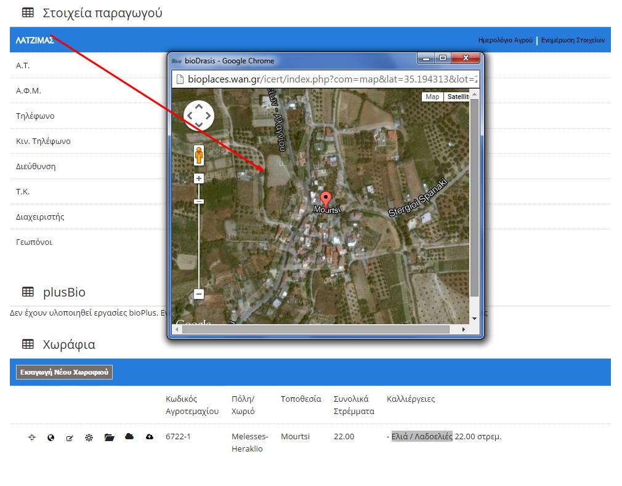Switch the map to Satellite view

click(458, 97)
